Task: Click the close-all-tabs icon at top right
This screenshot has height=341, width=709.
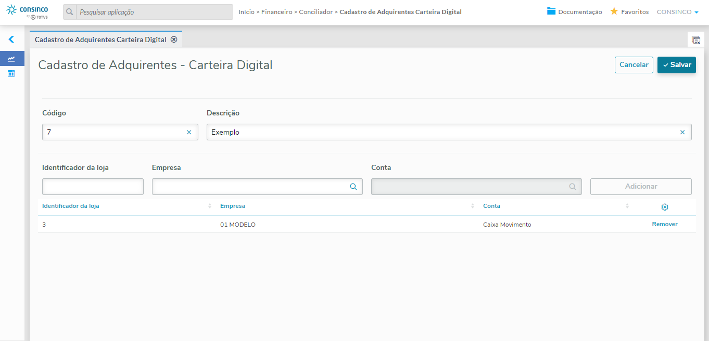Action: pos(695,40)
